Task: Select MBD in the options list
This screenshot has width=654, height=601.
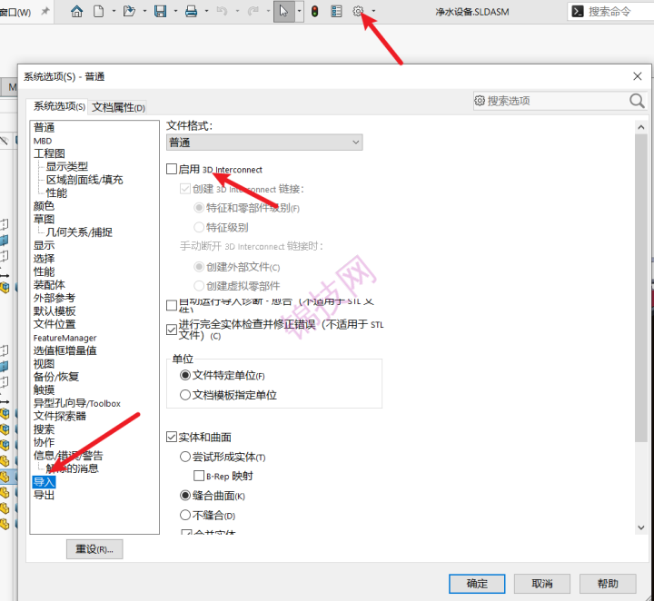Action: click(43, 141)
